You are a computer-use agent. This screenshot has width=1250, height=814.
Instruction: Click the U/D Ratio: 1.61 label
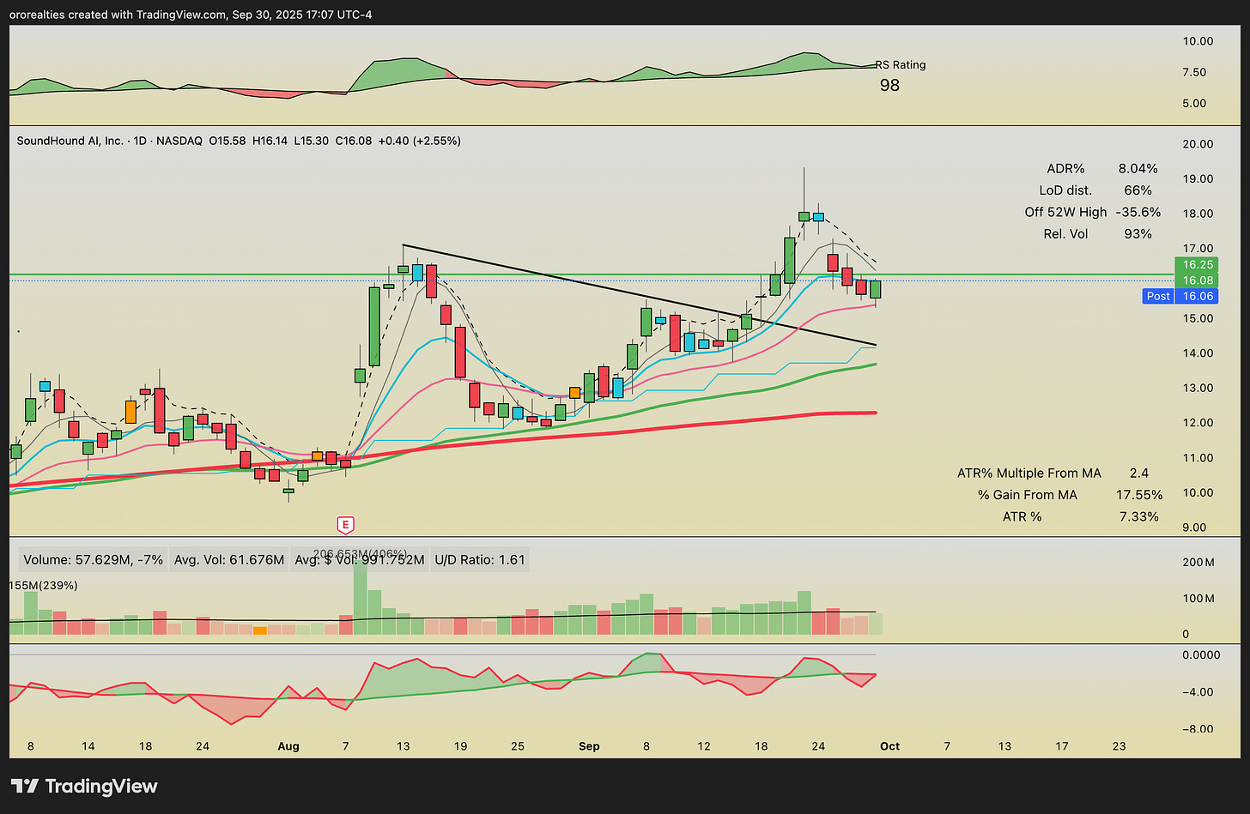(480, 560)
